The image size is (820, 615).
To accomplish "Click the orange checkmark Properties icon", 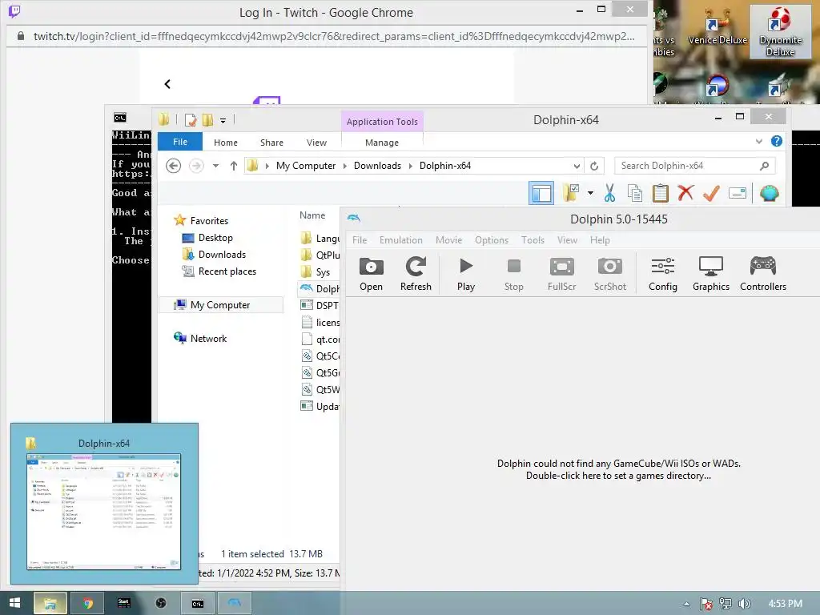I will point(711,193).
